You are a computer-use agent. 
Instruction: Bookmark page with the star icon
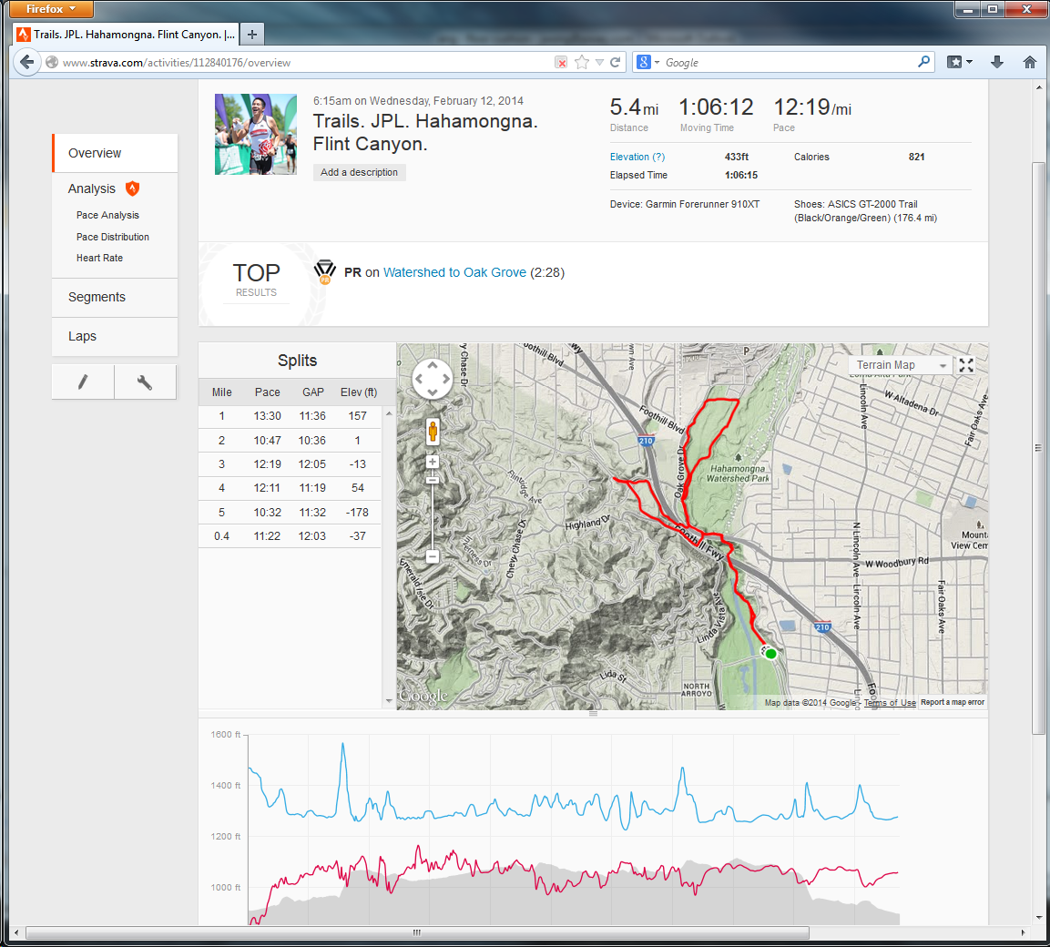tap(582, 63)
